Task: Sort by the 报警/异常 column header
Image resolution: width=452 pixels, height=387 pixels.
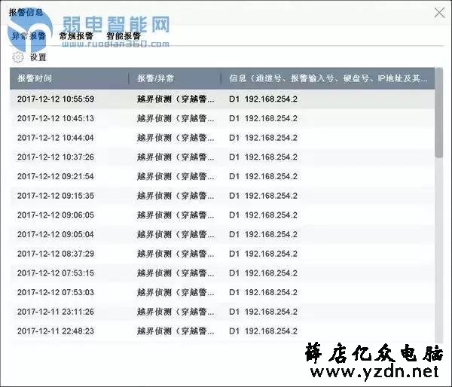Action: pyautogui.click(x=175, y=78)
